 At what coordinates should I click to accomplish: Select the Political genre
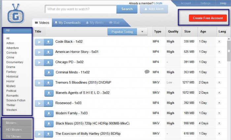click(x=11, y=91)
